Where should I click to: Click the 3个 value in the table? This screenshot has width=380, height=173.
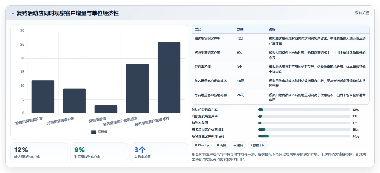tap(240, 67)
